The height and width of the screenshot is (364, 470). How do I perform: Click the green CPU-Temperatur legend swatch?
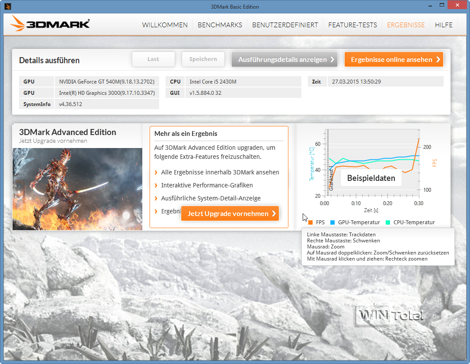(x=387, y=222)
